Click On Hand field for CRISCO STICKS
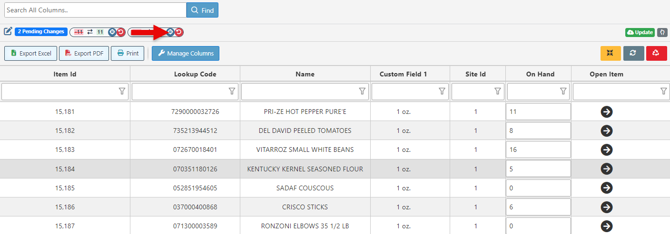 pyautogui.click(x=538, y=207)
